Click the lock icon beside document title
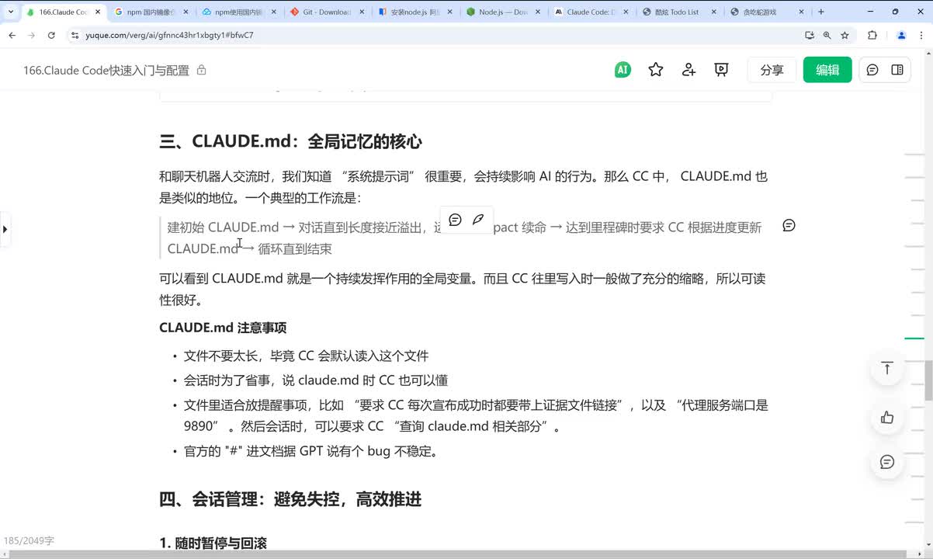Screen dimensions: 933x559 tap(202, 70)
